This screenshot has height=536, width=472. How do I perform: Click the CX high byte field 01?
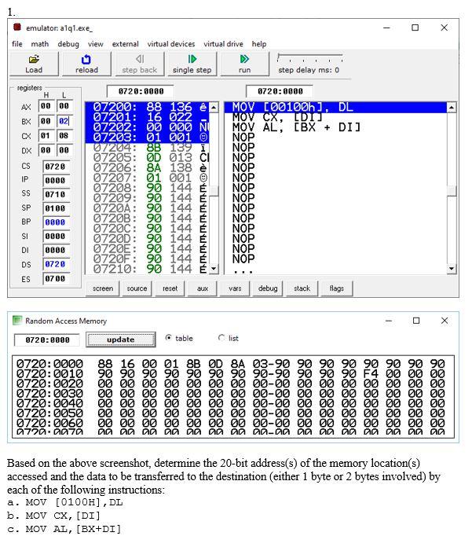46,136
